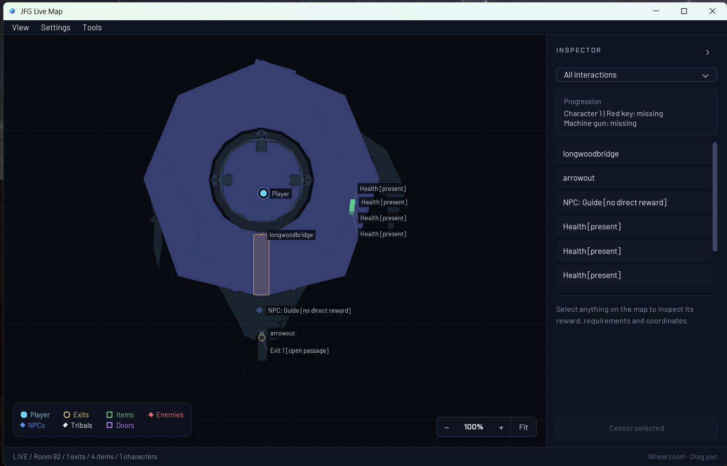Image resolution: width=727 pixels, height=466 pixels.
Task: Select arrowout in the inspector list
Action: click(634, 178)
